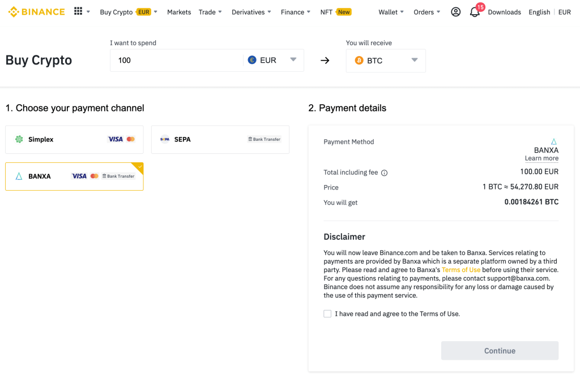The width and height of the screenshot is (580, 379).
Task: Expand the BTC receive currency dropdown
Action: 414,60
